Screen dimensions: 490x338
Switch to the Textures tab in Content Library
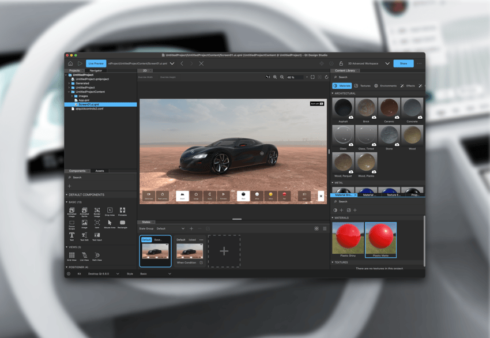pos(364,85)
